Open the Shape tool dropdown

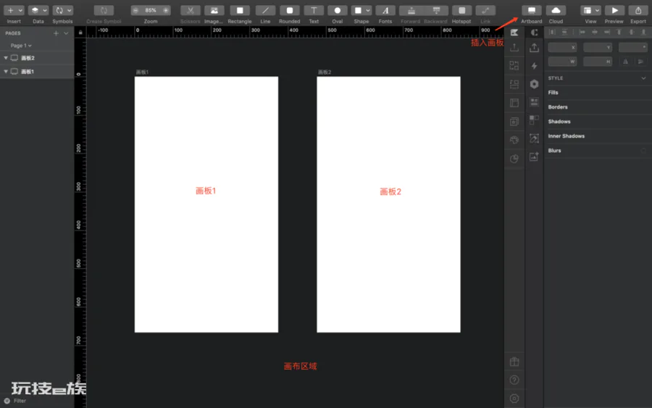[361, 10]
